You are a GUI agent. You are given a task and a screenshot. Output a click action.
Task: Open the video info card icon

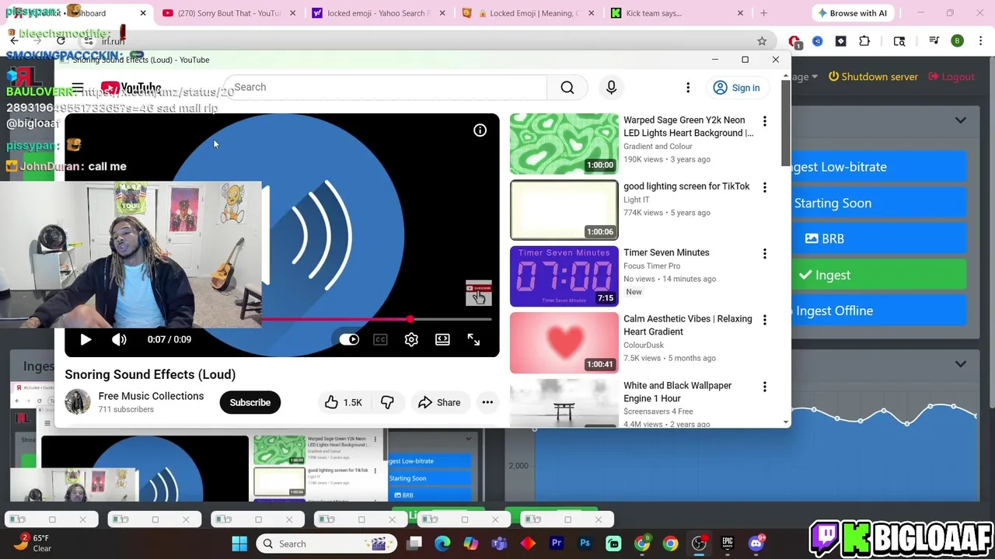coord(480,130)
